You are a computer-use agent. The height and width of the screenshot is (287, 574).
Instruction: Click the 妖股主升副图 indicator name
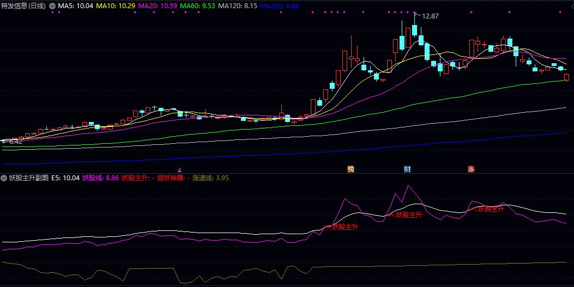[x=29, y=178]
